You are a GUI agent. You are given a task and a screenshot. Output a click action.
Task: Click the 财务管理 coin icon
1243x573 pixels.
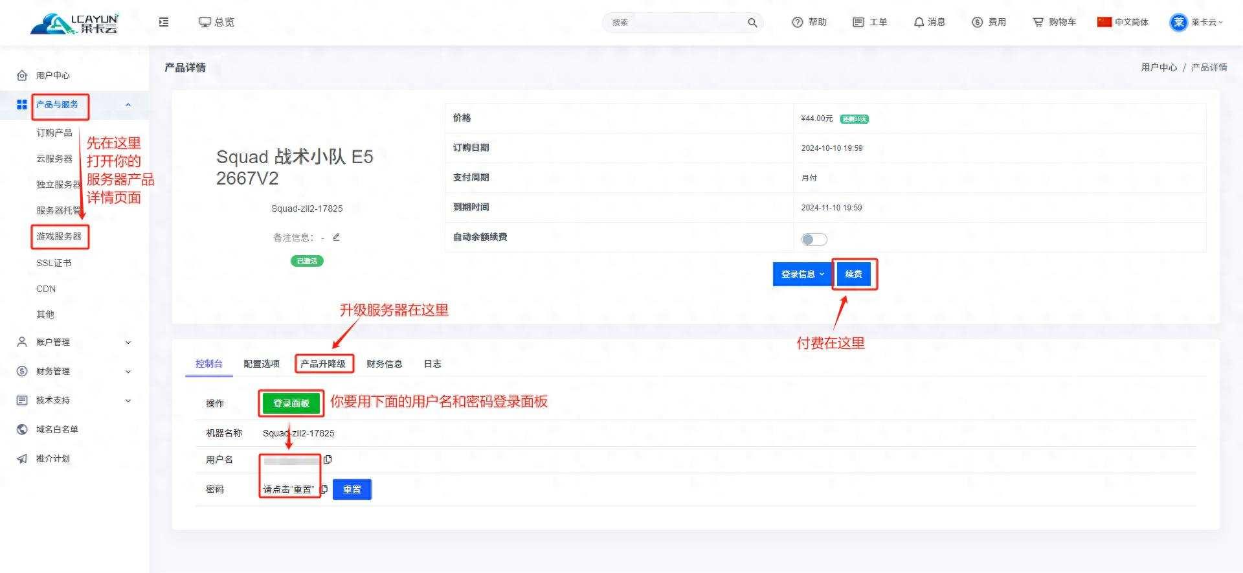(22, 371)
